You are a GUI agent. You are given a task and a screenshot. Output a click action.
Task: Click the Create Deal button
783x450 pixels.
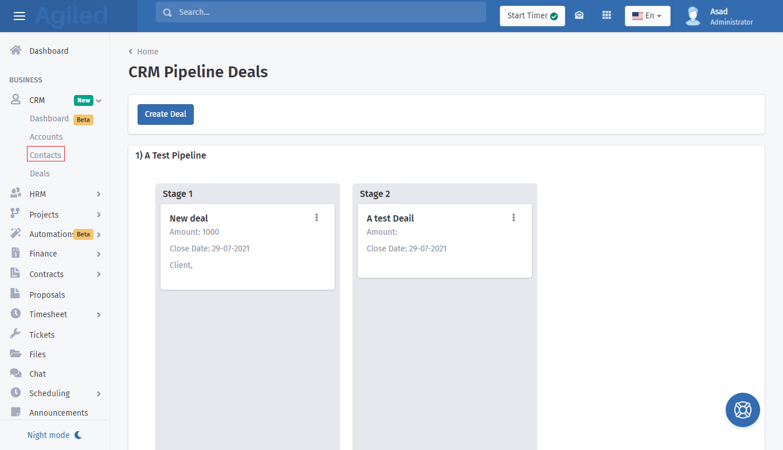tap(166, 114)
